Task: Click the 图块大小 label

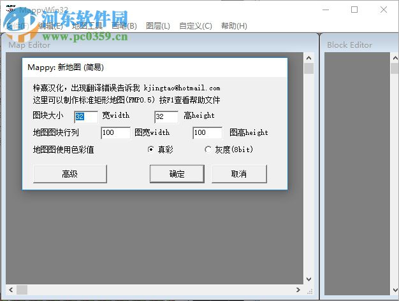Action: coord(48,115)
